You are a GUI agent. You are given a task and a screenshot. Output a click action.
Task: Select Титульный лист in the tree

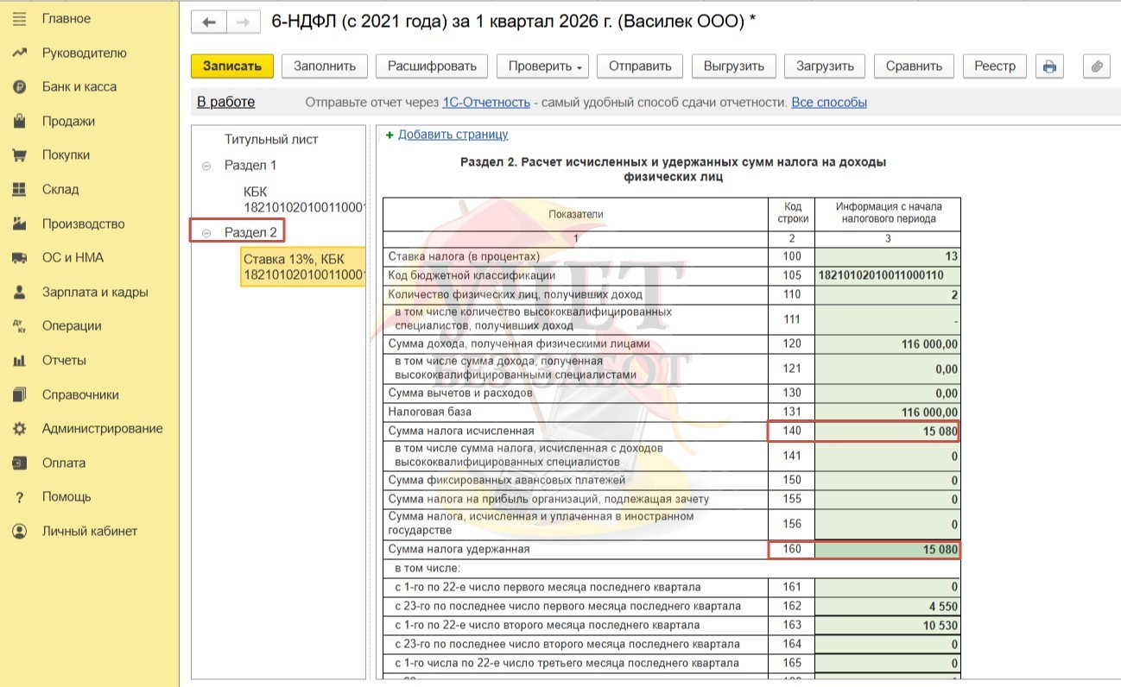[x=271, y=139]
